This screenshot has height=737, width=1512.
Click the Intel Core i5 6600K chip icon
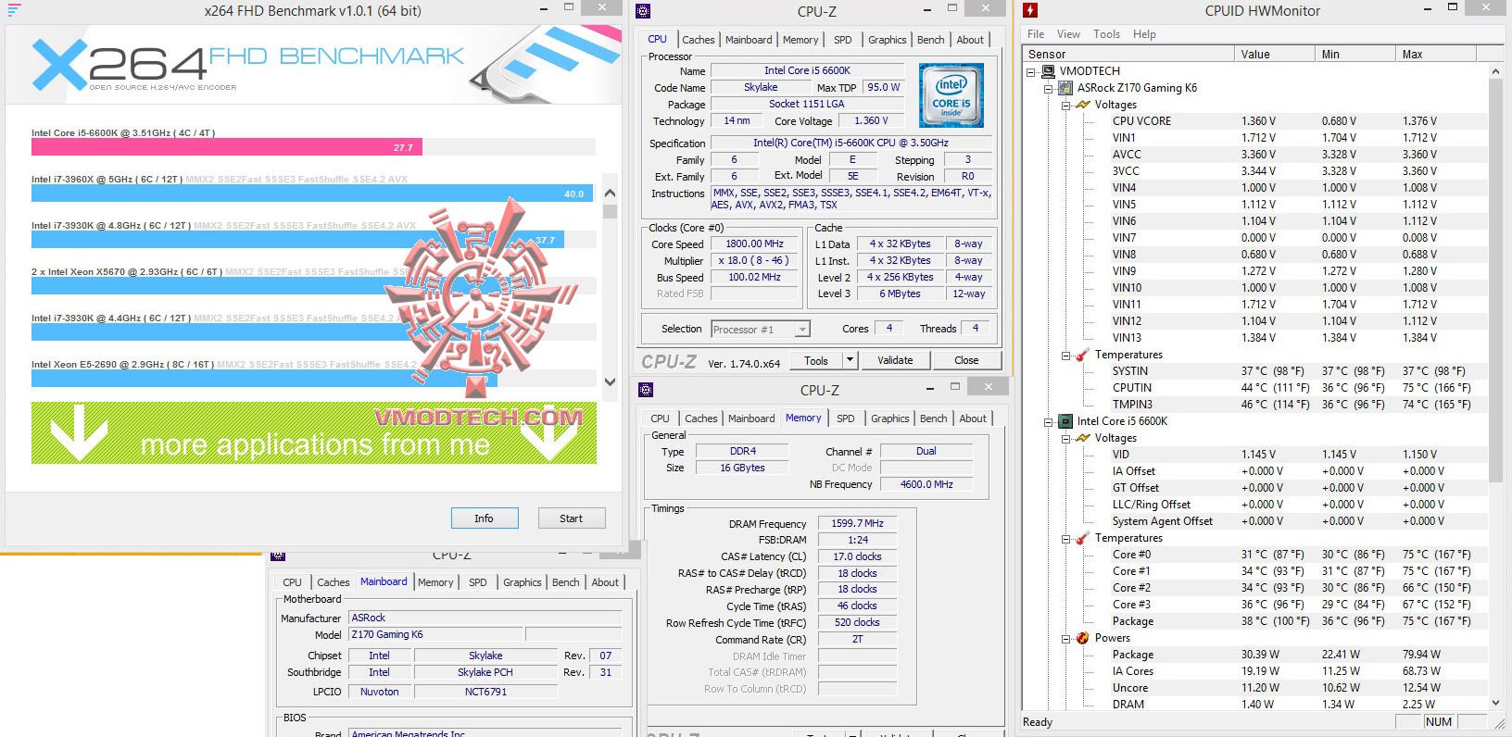coord(1065,421)
